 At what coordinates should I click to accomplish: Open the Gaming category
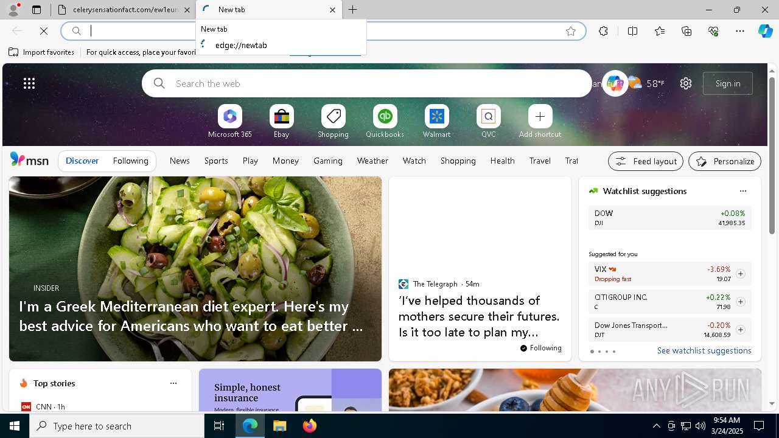pyautogui.click(x=328, y=161)
